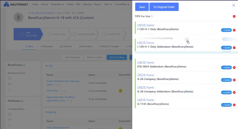Select the Collect Intake progress step
The width and height of the screenshot is (238, 129).
[56, 34]
